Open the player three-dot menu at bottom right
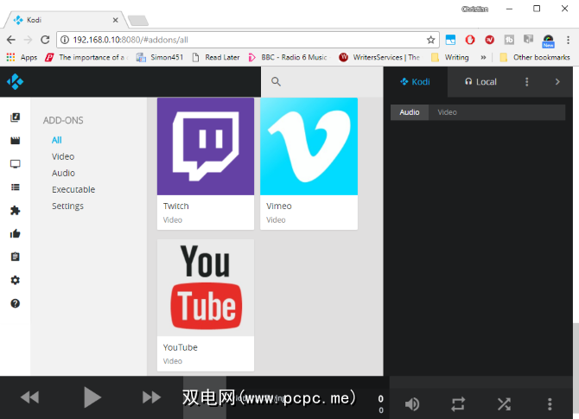This screenshot has height=419, width=579. point(550,403)
